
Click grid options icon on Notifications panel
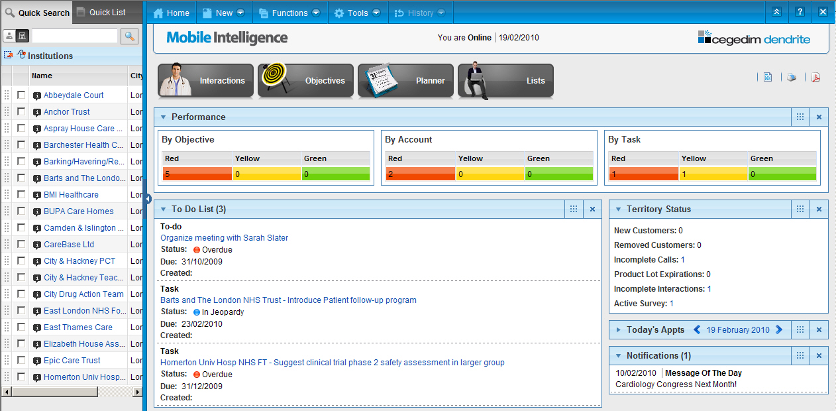(x=800, y=355)
